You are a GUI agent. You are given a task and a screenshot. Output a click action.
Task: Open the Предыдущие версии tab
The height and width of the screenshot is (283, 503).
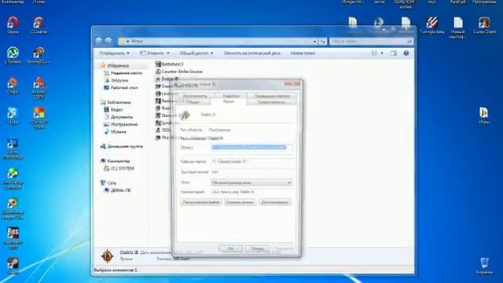tap(272, 96)
